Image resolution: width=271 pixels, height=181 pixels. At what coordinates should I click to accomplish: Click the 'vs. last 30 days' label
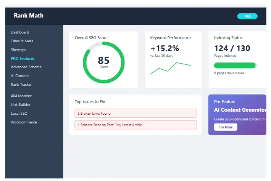(x=161, y=56)
